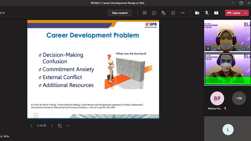Share content using the share tray icon
251x141 pixels.
click(216, 13)
